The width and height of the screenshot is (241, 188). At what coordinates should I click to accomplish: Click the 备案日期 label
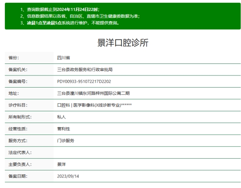(18, 176)
